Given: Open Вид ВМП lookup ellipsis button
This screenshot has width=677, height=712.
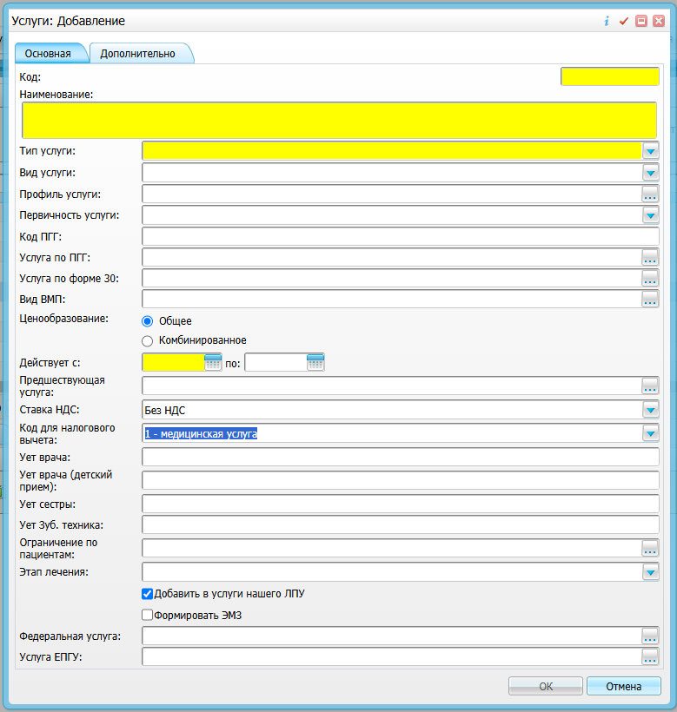Looking at the screenshot, I should (650, 300).
